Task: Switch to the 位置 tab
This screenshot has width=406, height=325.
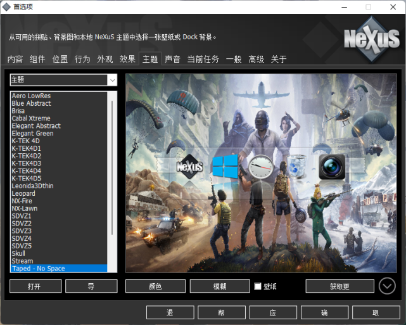Action: 60,59
